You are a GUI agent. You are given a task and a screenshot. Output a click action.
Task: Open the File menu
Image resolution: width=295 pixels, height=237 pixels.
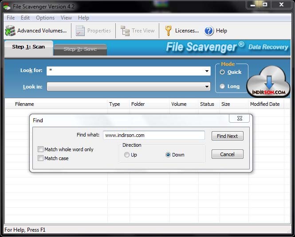[x=11, y=18]
